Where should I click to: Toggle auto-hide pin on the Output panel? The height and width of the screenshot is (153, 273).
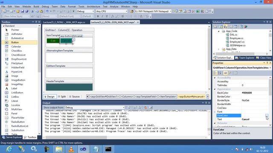coord(206,103)
